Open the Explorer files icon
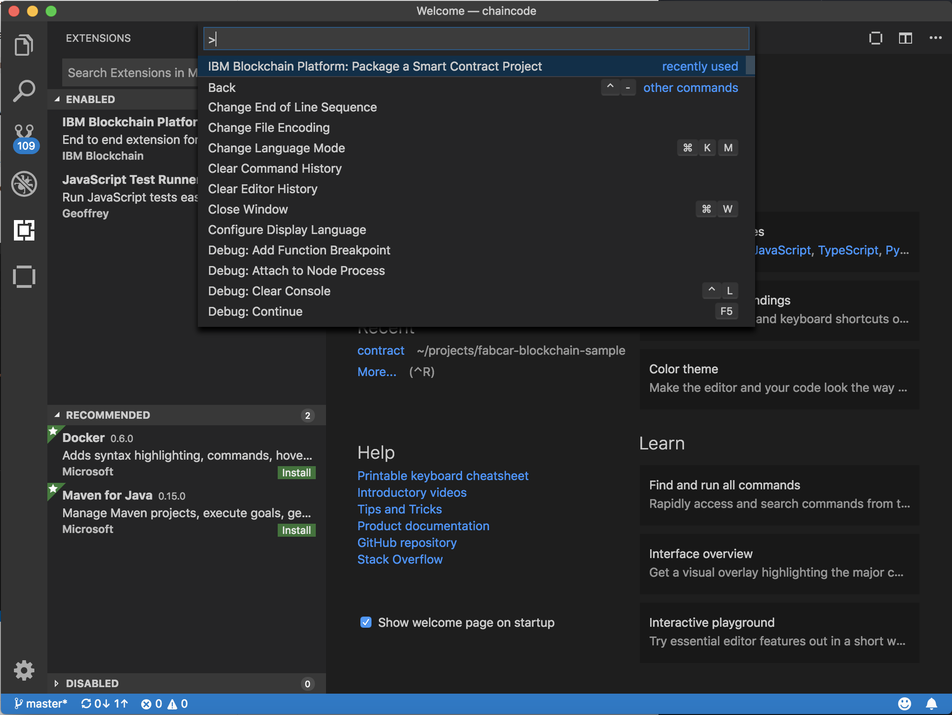The image size is (952, 715). click(x=24, y=45)
